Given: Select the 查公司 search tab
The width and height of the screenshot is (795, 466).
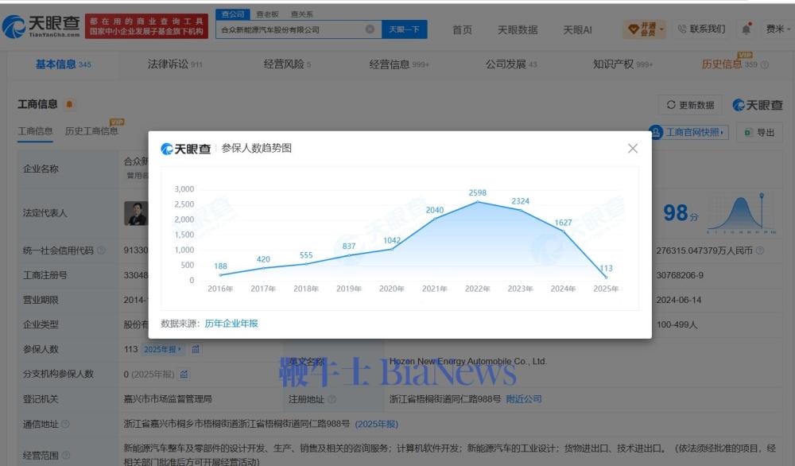Looking at the screenshot, I should 233,14.
